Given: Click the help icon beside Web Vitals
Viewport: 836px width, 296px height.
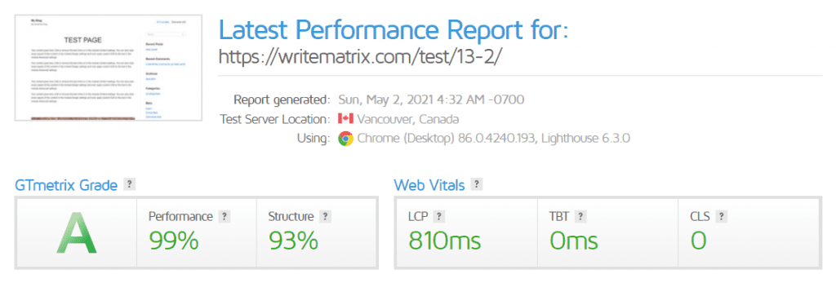Looking at the screenshot, I should [x=477, y=185].
